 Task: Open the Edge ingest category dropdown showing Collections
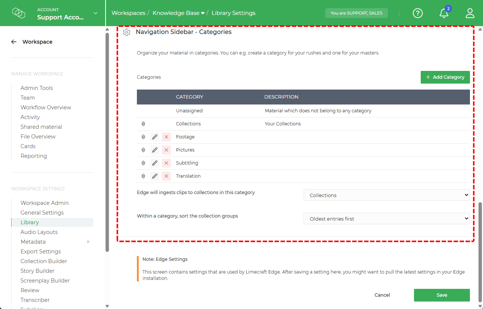click(x=386, y=195)
